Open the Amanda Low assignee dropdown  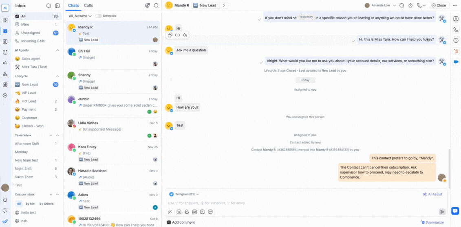381,6
